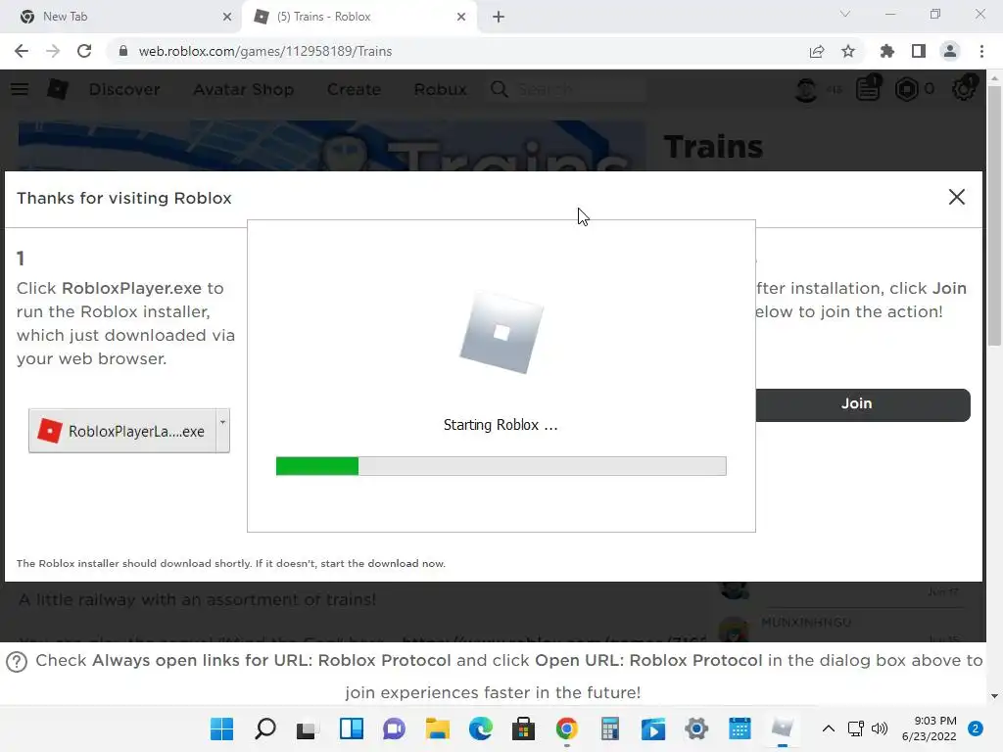Open the Roblox hamburger navigation menu
This screenshot has width=1003, height=752.
pyautogui.click(x=20, y=89)
